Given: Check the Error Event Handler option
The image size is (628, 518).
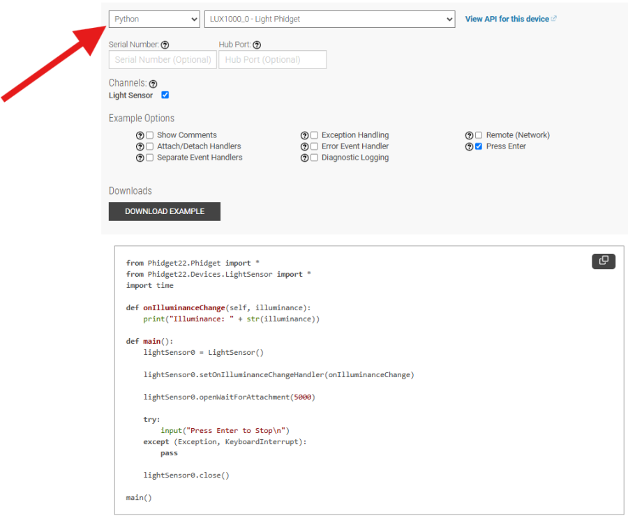Looking at the screenshot, I should click(314, 146).
